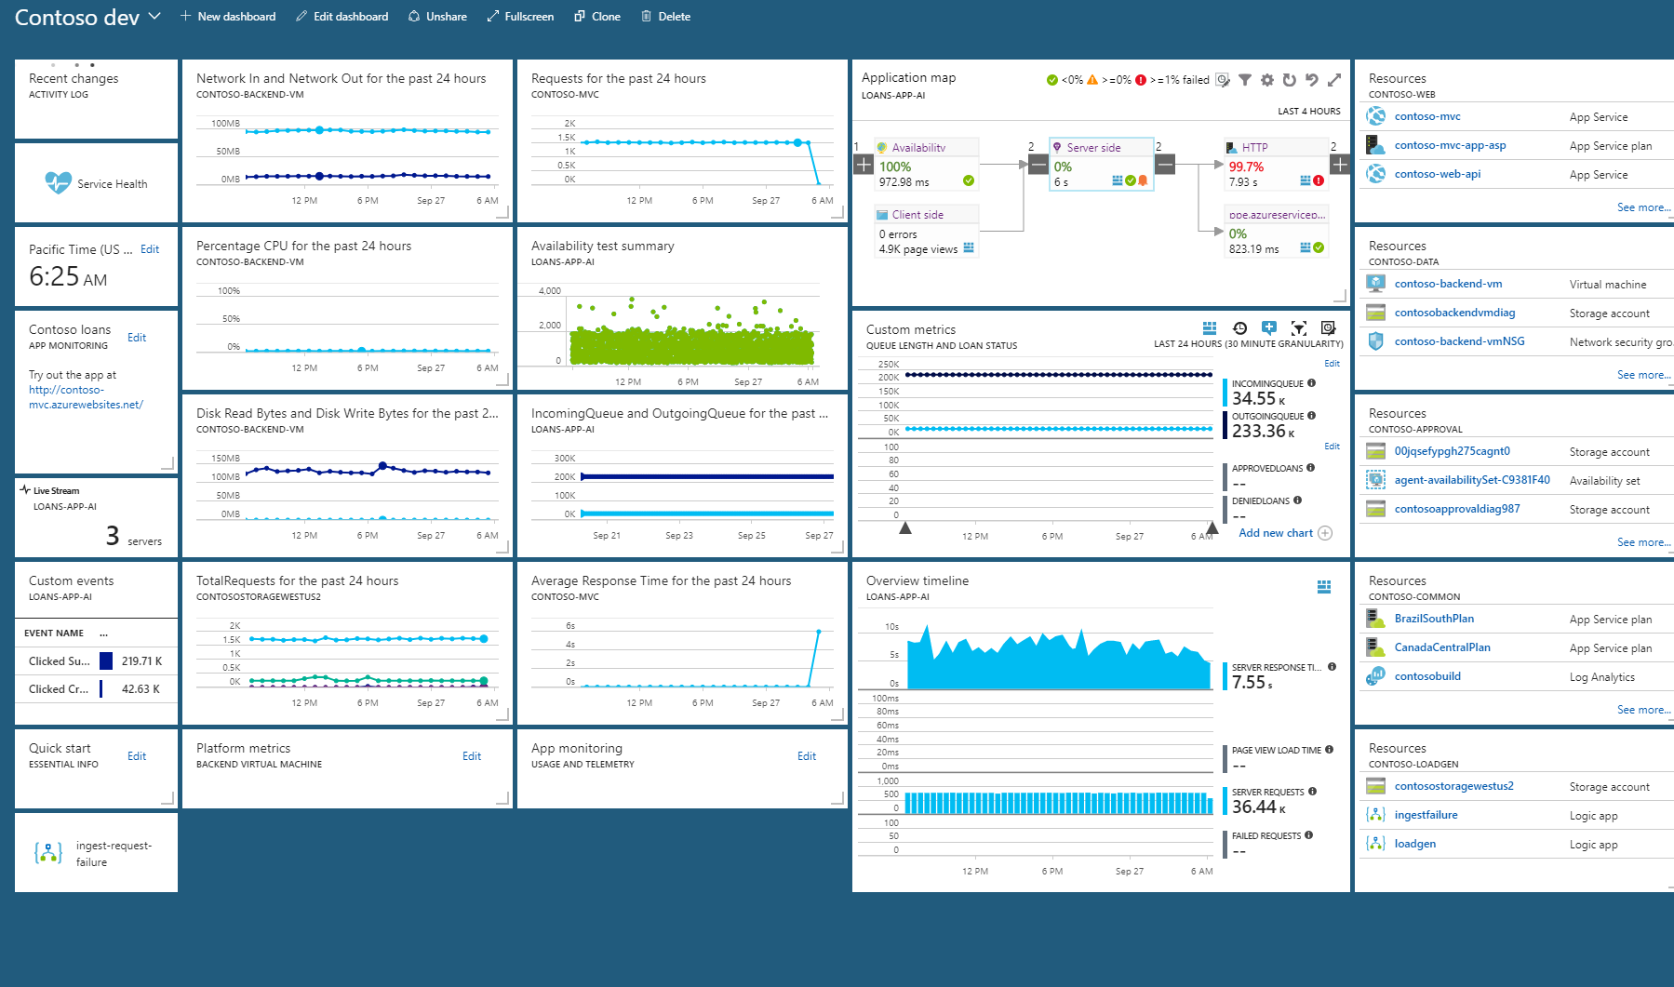The image size is (1674, 987).
Task: Click See more in CONTOSO-APPROVAL resources
Action: click(x=1643, y=542)
